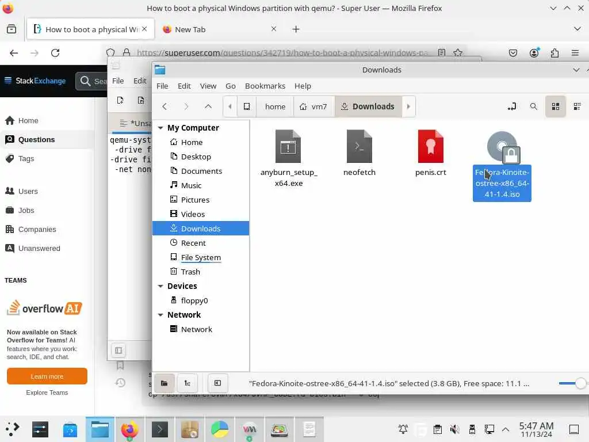This screenshot has width=589, height=442.
Task: Go forward in Downloads file manager
Action: (186, 106)
